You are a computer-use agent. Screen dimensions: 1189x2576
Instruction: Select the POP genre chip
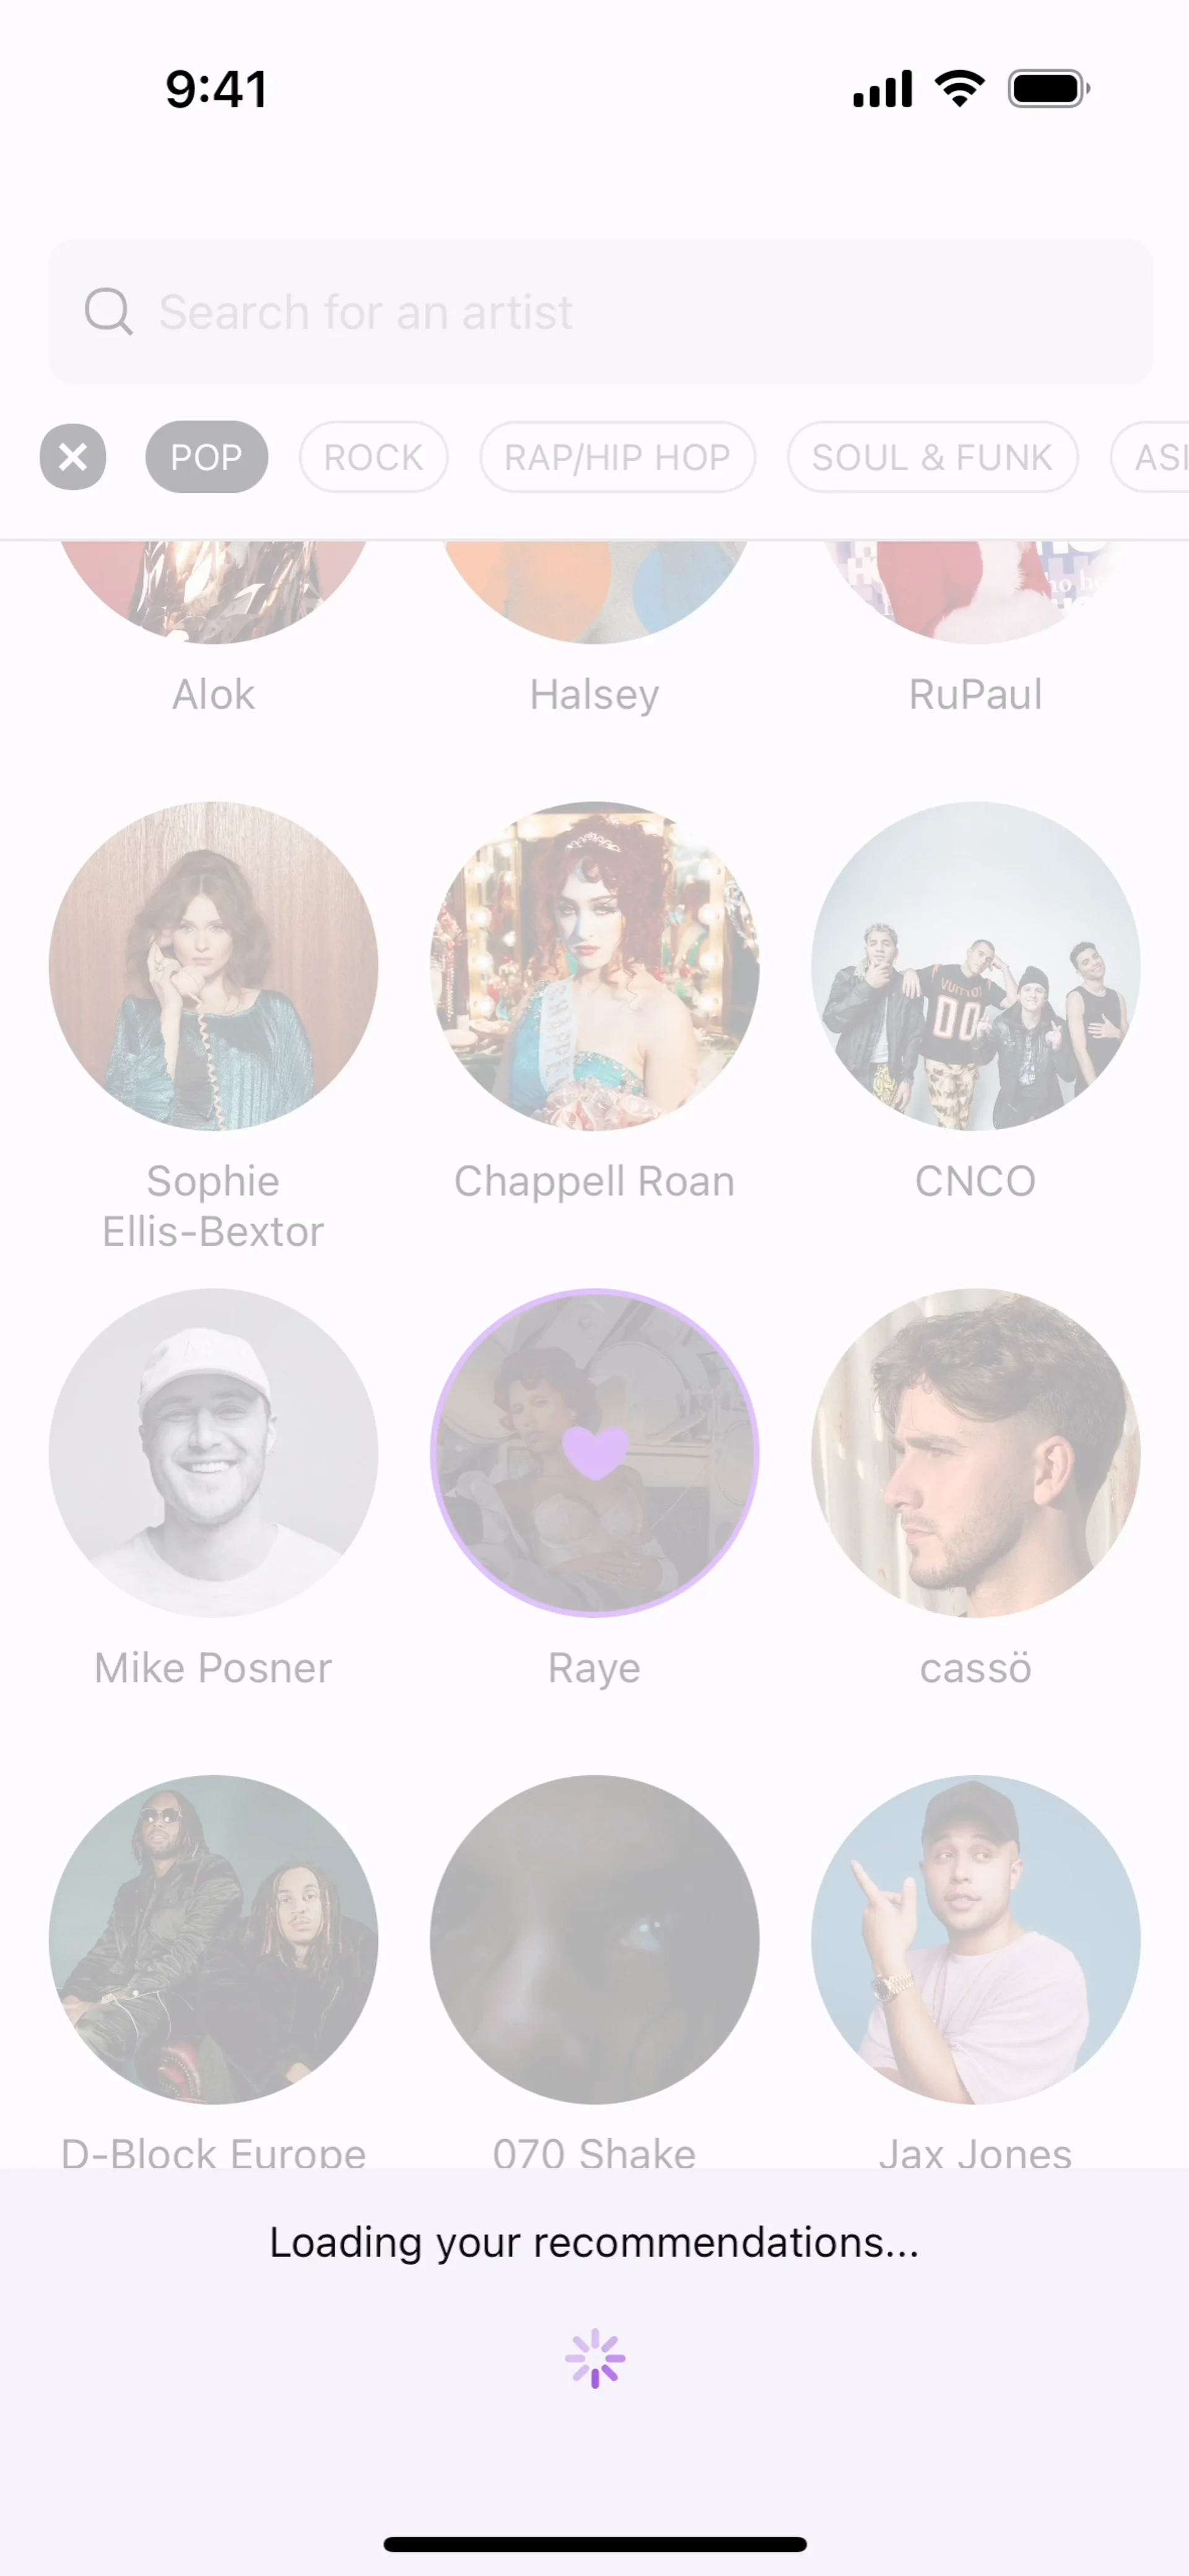point(207,457)
